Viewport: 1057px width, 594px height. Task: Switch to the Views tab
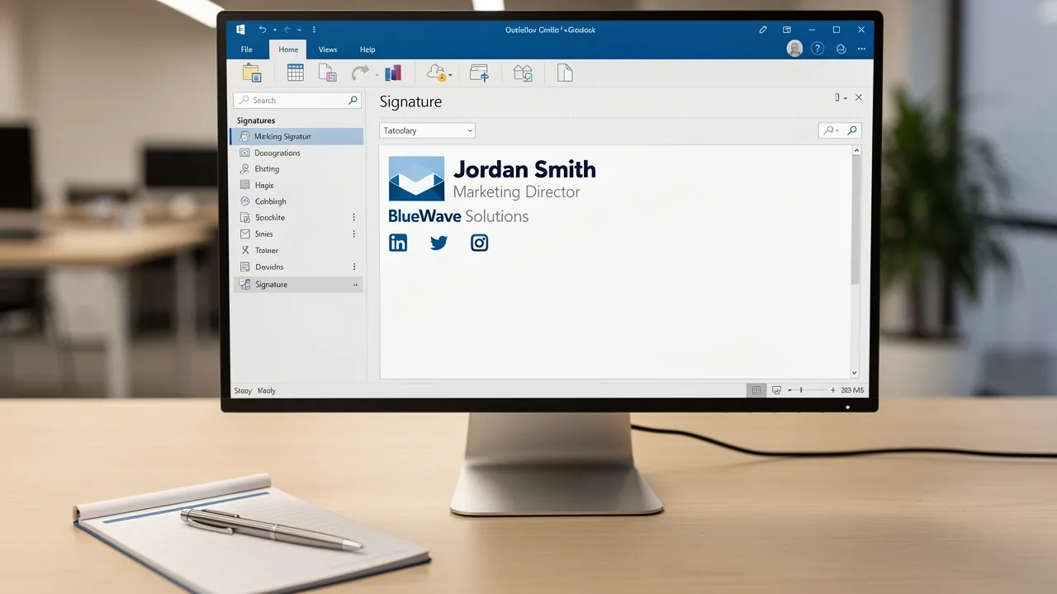[328, 49]
